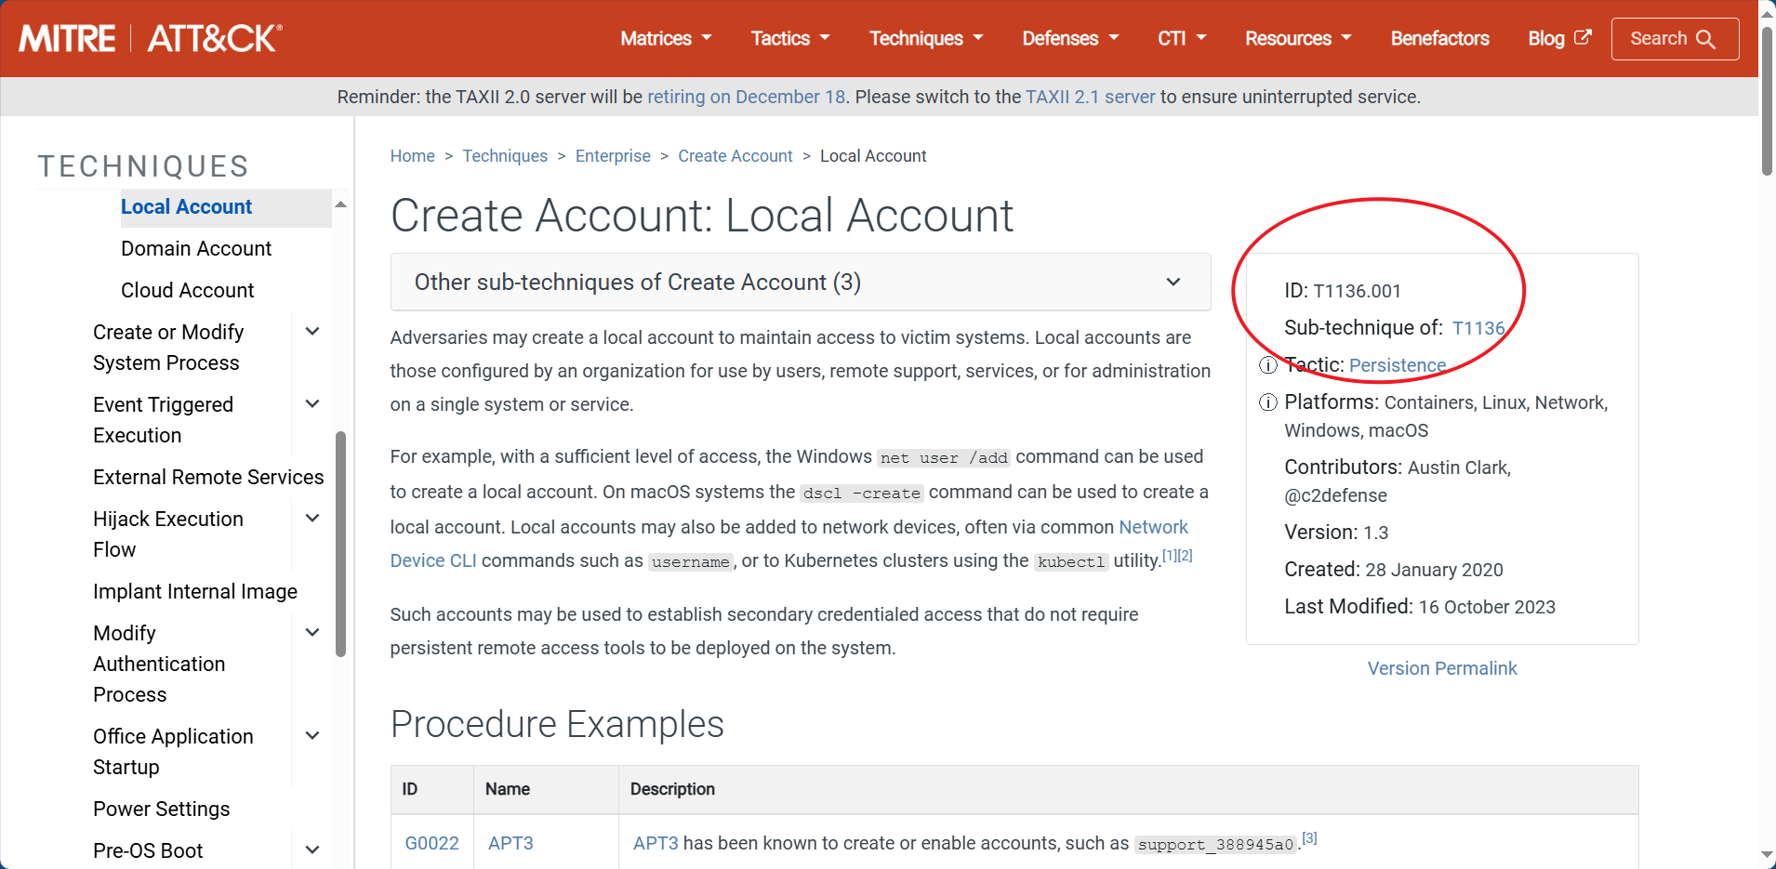
Task: Open APT3 link in Description column
Action: [656, 843]
